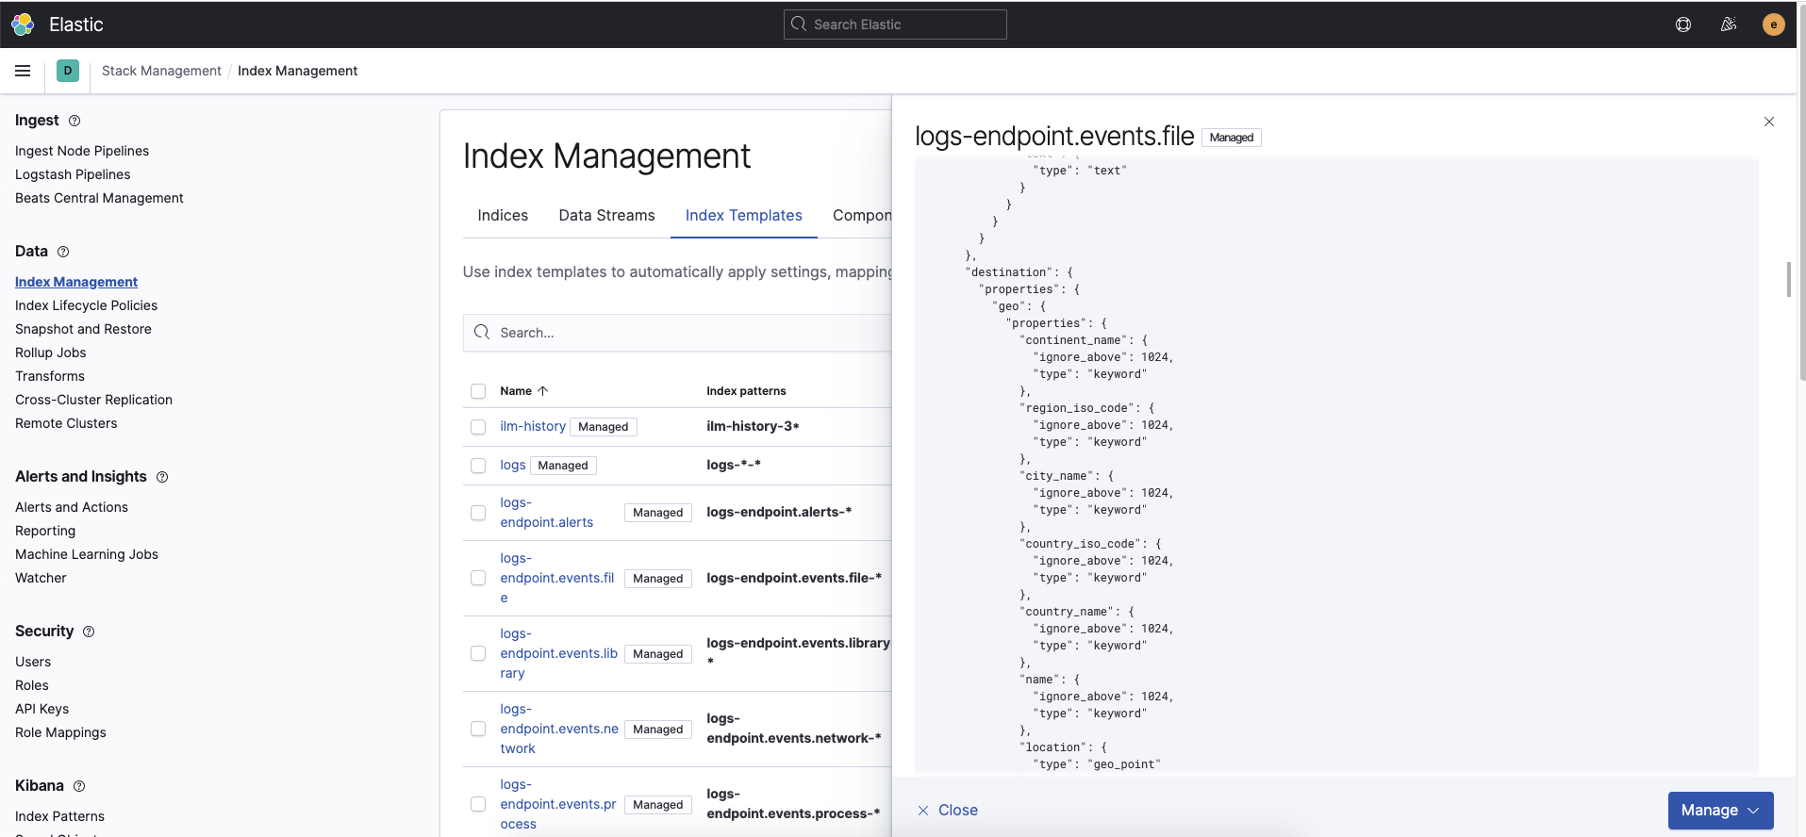The image size is (1806, 837).
Task: Click Alerts and Insights help icon
Action: 162,477
